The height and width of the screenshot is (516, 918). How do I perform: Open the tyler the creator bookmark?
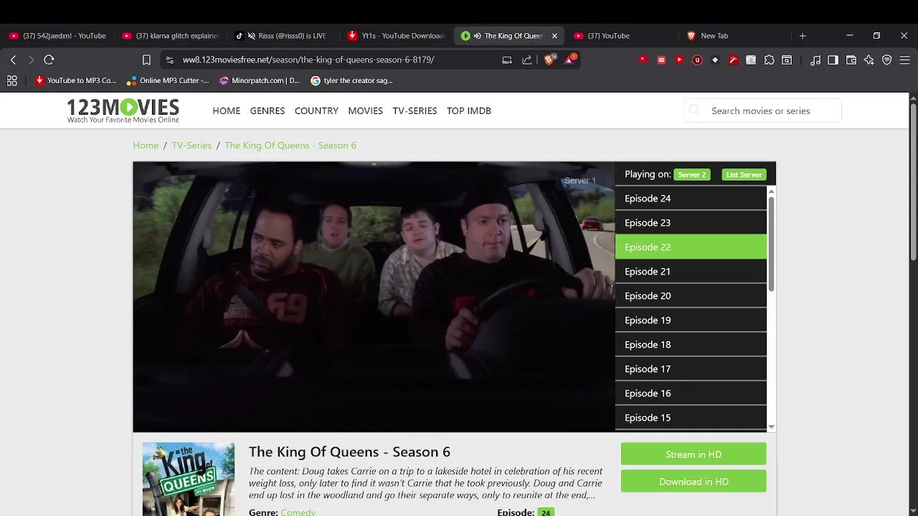point(351,81)
